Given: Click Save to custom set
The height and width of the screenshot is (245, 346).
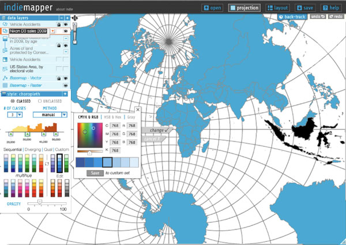Looking at the screenshot, I should point(95,173).
